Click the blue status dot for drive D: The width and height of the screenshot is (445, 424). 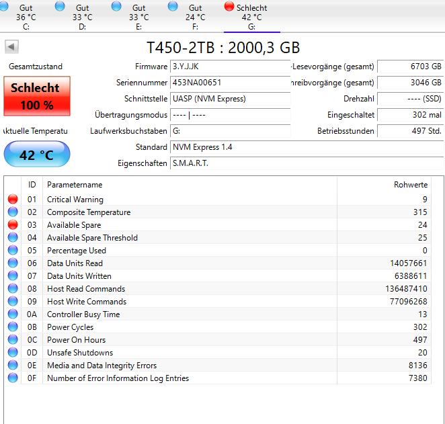pyautogui.click(x=60, y=6)
